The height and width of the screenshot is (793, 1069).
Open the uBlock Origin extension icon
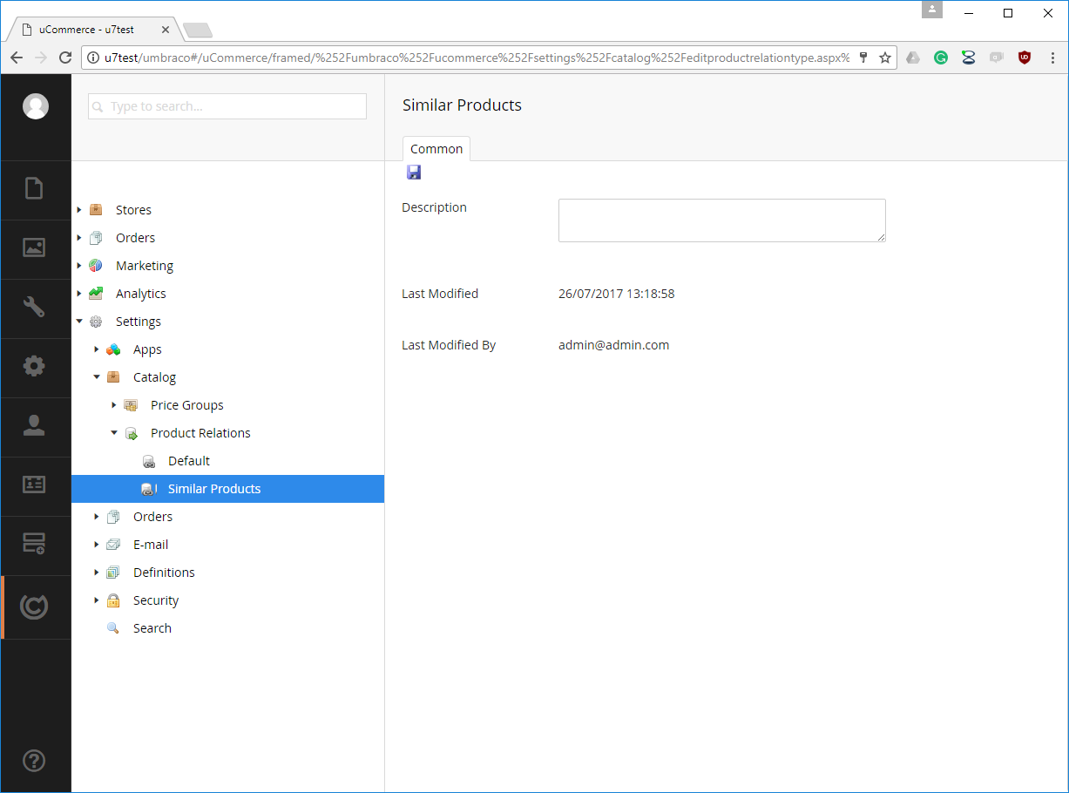1025,58
